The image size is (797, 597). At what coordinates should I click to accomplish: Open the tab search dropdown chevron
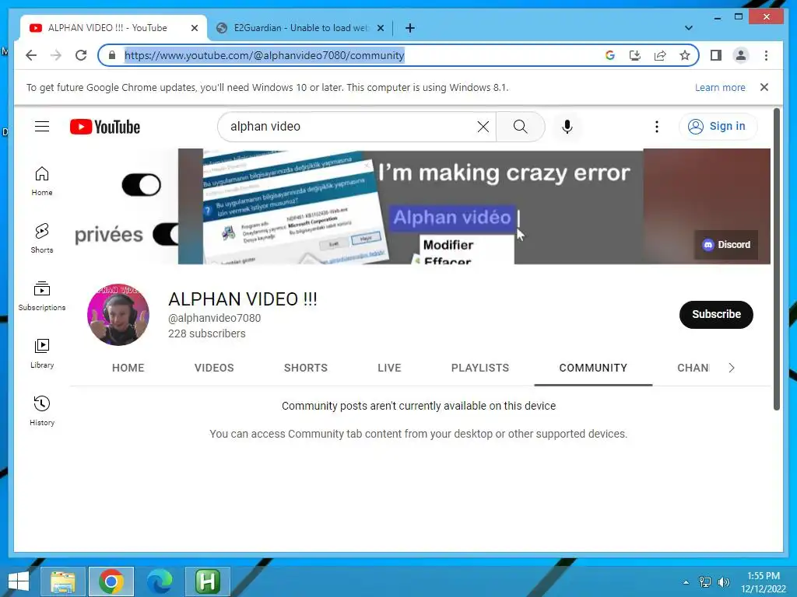coord(689,28)
